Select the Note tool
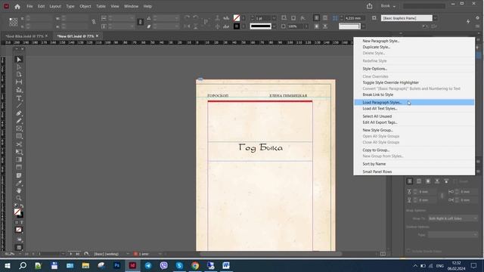 pos(19,175)
